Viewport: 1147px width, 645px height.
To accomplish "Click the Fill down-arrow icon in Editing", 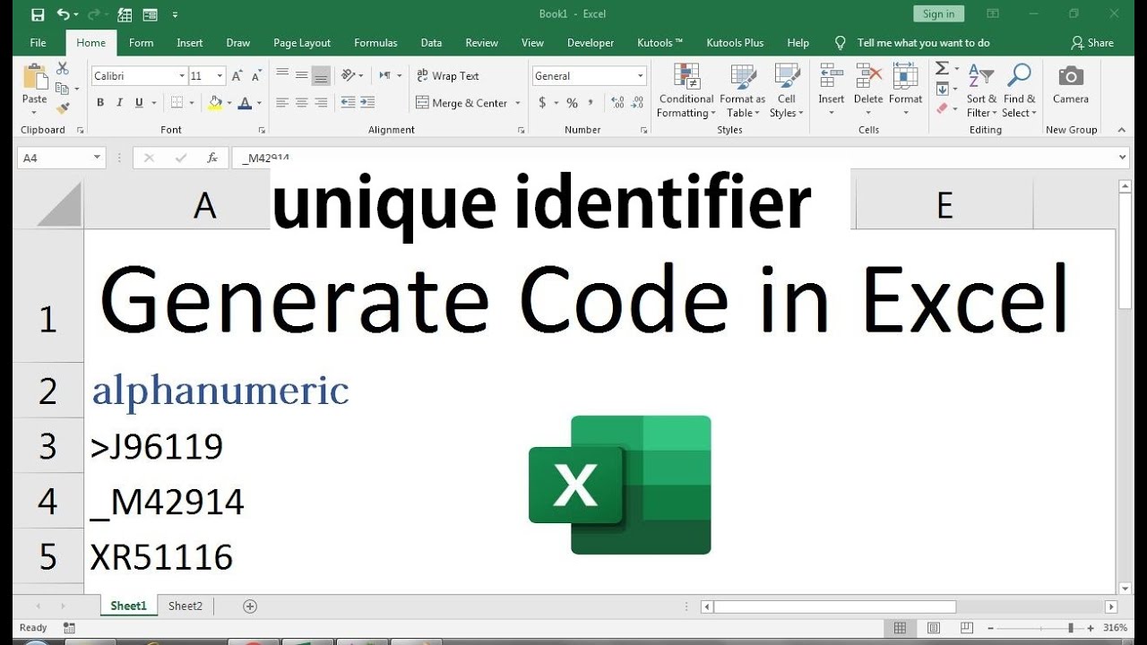I will click(x=942, y=89).
